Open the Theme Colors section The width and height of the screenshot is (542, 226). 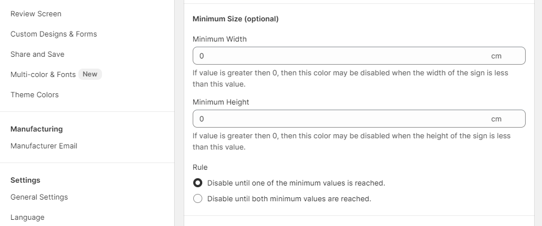coord(34,94)
